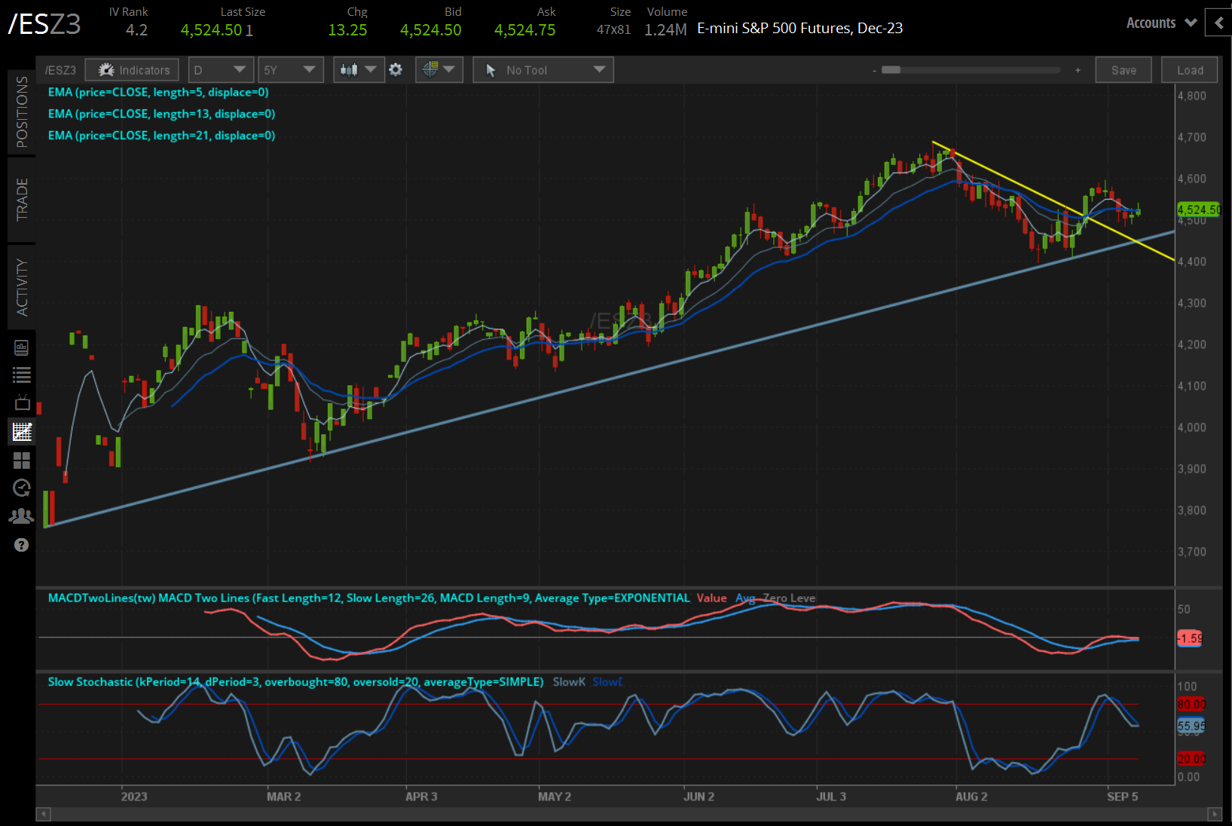Click the chart zoom slider handle
1232x826 pixels.
click(x=891, y=70)
